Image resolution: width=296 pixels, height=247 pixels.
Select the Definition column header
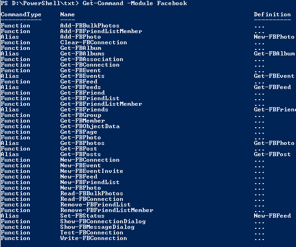pos(272,14)
